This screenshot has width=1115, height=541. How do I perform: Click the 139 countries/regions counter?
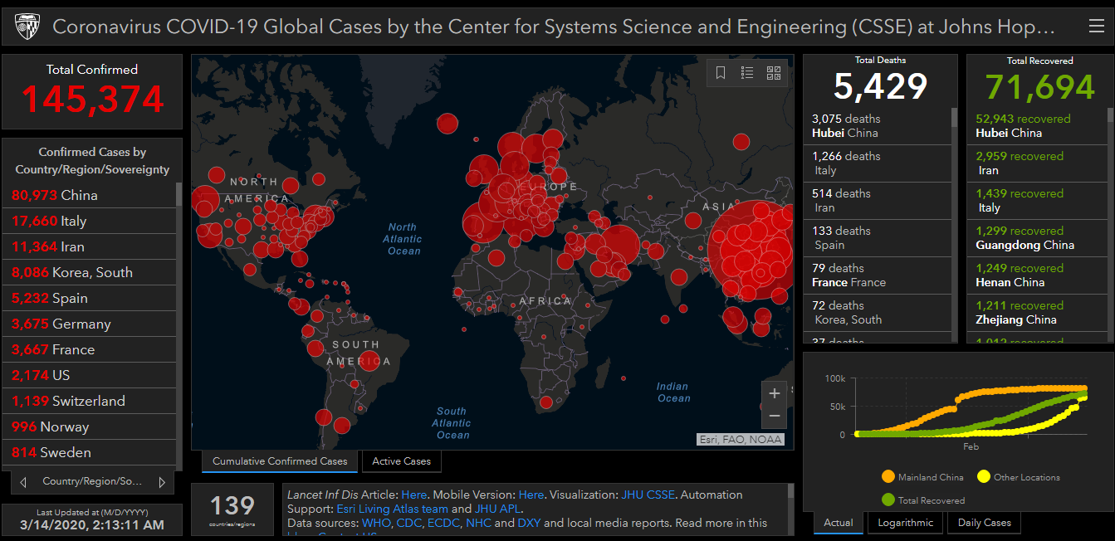(x=232, y=509)
